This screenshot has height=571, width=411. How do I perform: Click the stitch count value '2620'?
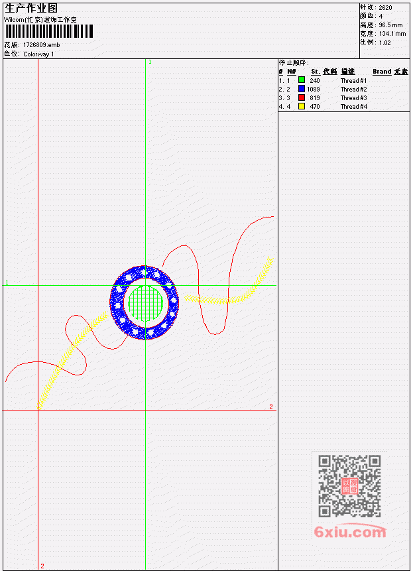(x=385, y=8)
